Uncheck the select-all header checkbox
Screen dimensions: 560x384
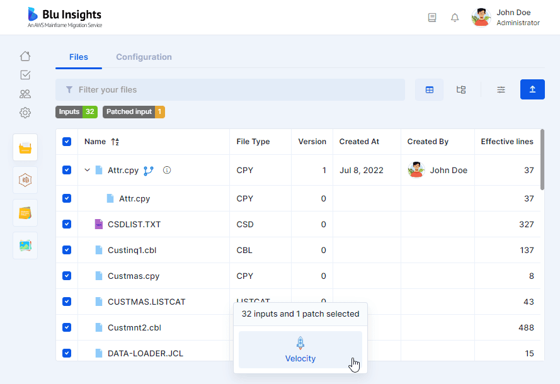click(x=67, y=142)
